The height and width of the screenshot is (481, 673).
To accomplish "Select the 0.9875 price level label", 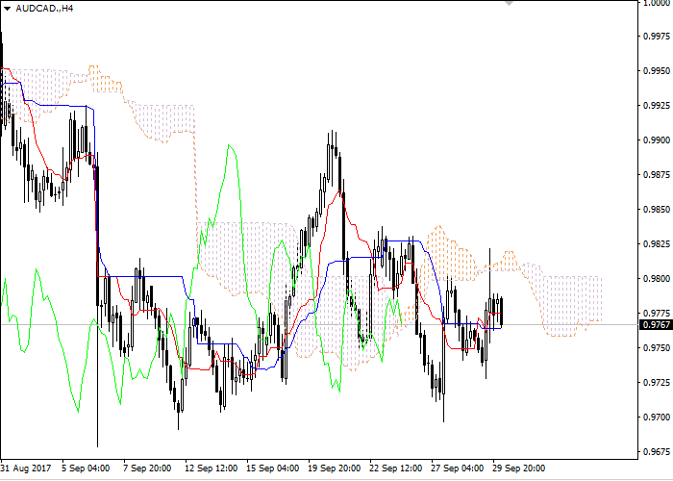I will [x=657, y=175].
